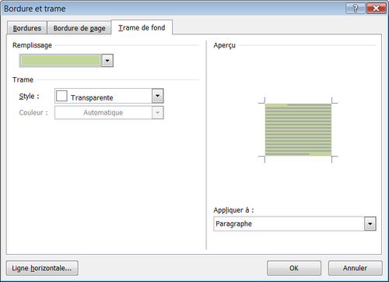Screen dimensions: 389x282
Task: Click the green Remplissage fill swatch
Action: point(60,61)
